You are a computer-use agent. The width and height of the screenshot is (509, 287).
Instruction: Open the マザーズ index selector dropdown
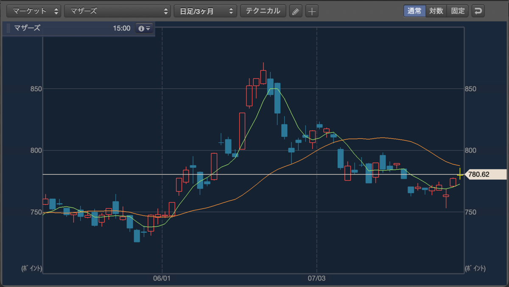pyautogui.click(x=117, y=11)
